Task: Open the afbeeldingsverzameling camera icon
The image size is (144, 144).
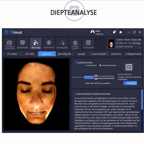Action: click(x=9, y=43)
